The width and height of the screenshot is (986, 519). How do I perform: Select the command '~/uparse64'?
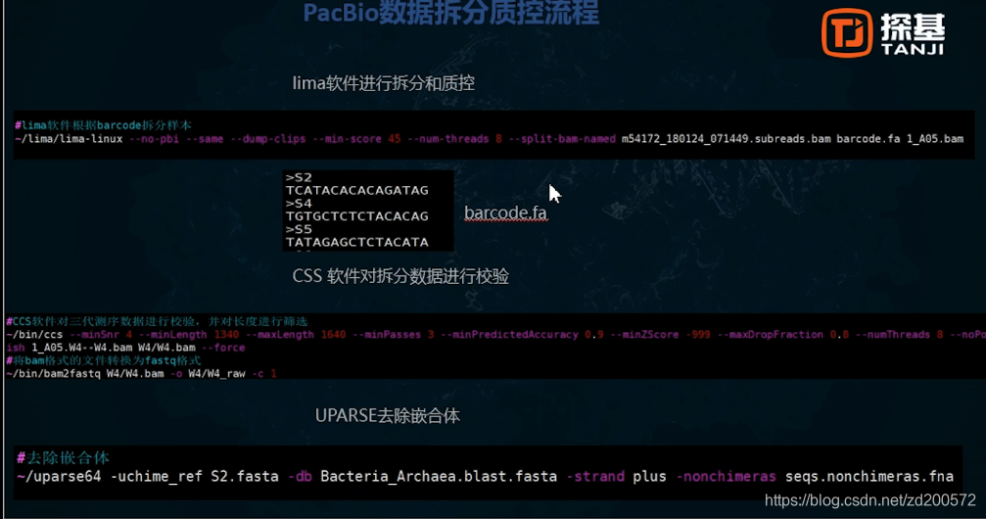59,476
